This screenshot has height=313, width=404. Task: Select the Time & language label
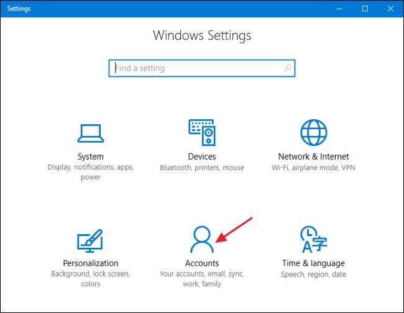(x=313, y=263)
